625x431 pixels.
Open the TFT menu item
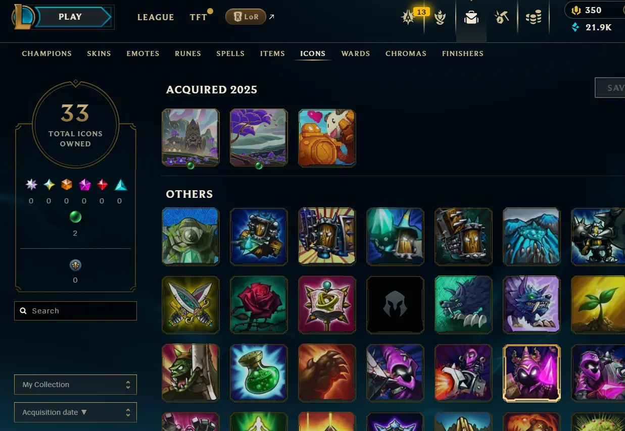coord(199,17)
